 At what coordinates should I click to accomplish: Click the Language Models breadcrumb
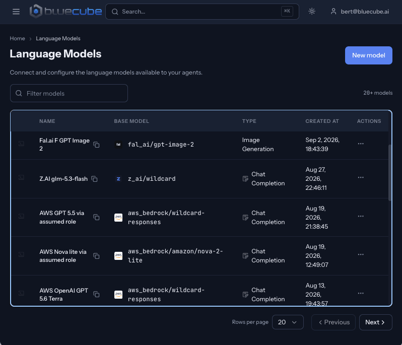pyautogui.click(x=58, y=38)
